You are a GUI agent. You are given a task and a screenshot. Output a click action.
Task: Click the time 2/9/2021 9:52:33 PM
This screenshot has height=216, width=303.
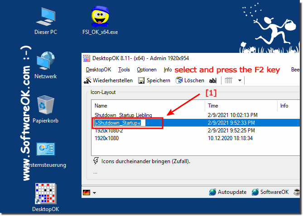[231, 123]
